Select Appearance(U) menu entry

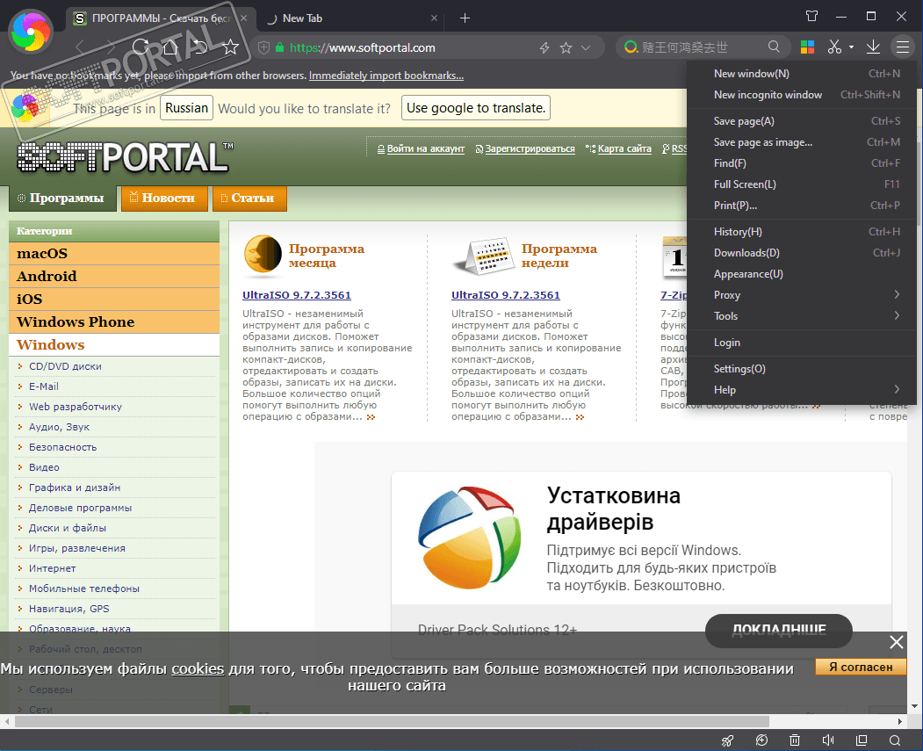click(x=801, y=274)
